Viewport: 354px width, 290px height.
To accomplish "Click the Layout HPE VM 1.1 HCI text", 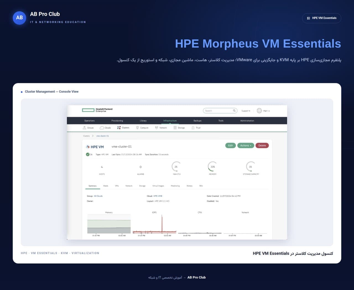I will pos(158,201).
